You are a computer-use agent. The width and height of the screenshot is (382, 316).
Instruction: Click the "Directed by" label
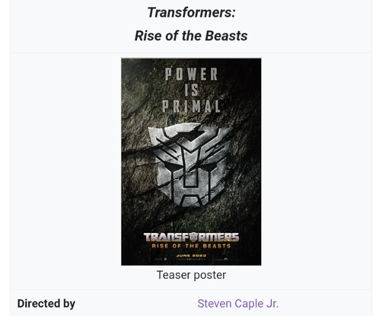pyautogui.click(x=46, y=304)
